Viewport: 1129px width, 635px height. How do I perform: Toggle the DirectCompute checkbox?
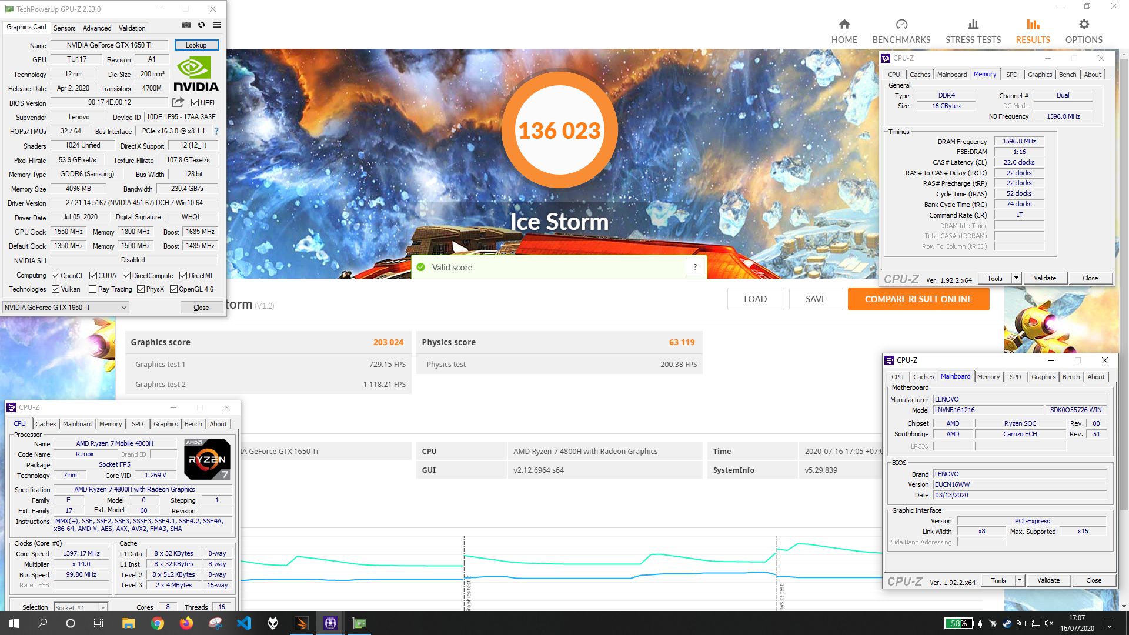tap(126, 276)
